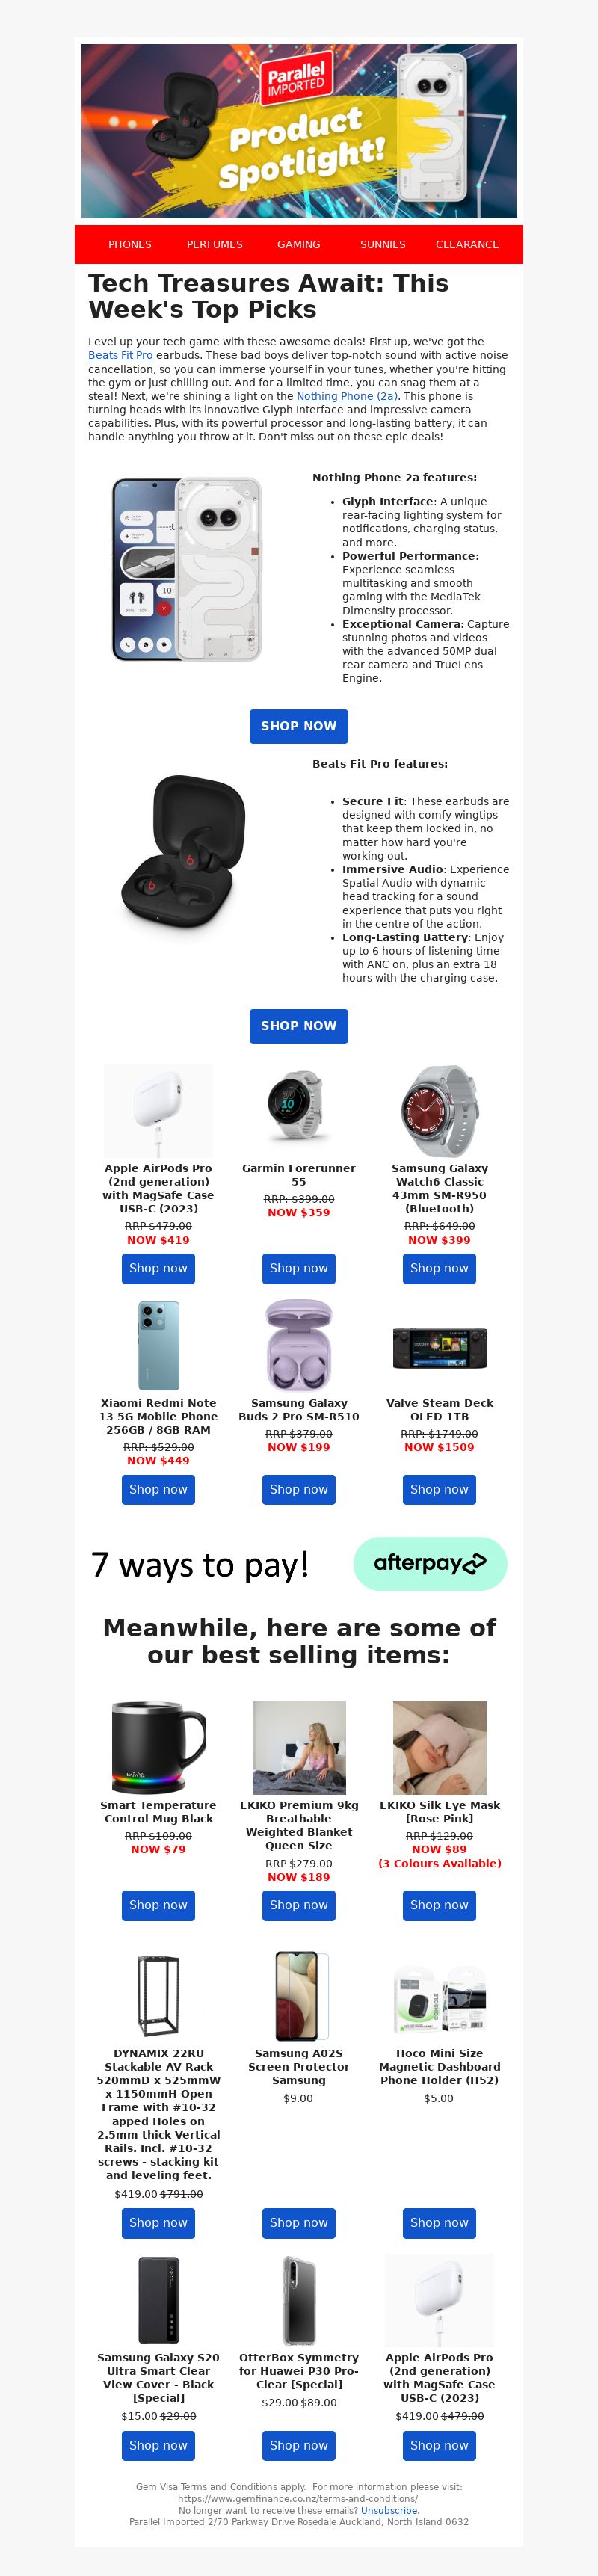
Task: Click the Beats Fit Pro earbuds image
Action: tap(184, 852)
